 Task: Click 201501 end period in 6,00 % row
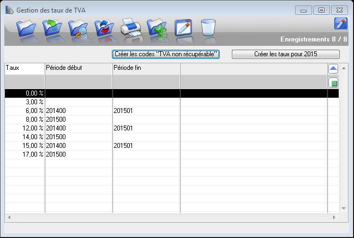pos(123,111)
